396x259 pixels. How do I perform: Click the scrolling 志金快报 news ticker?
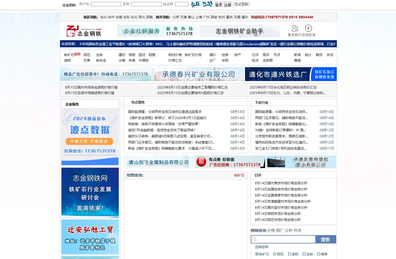click(207, 44)
